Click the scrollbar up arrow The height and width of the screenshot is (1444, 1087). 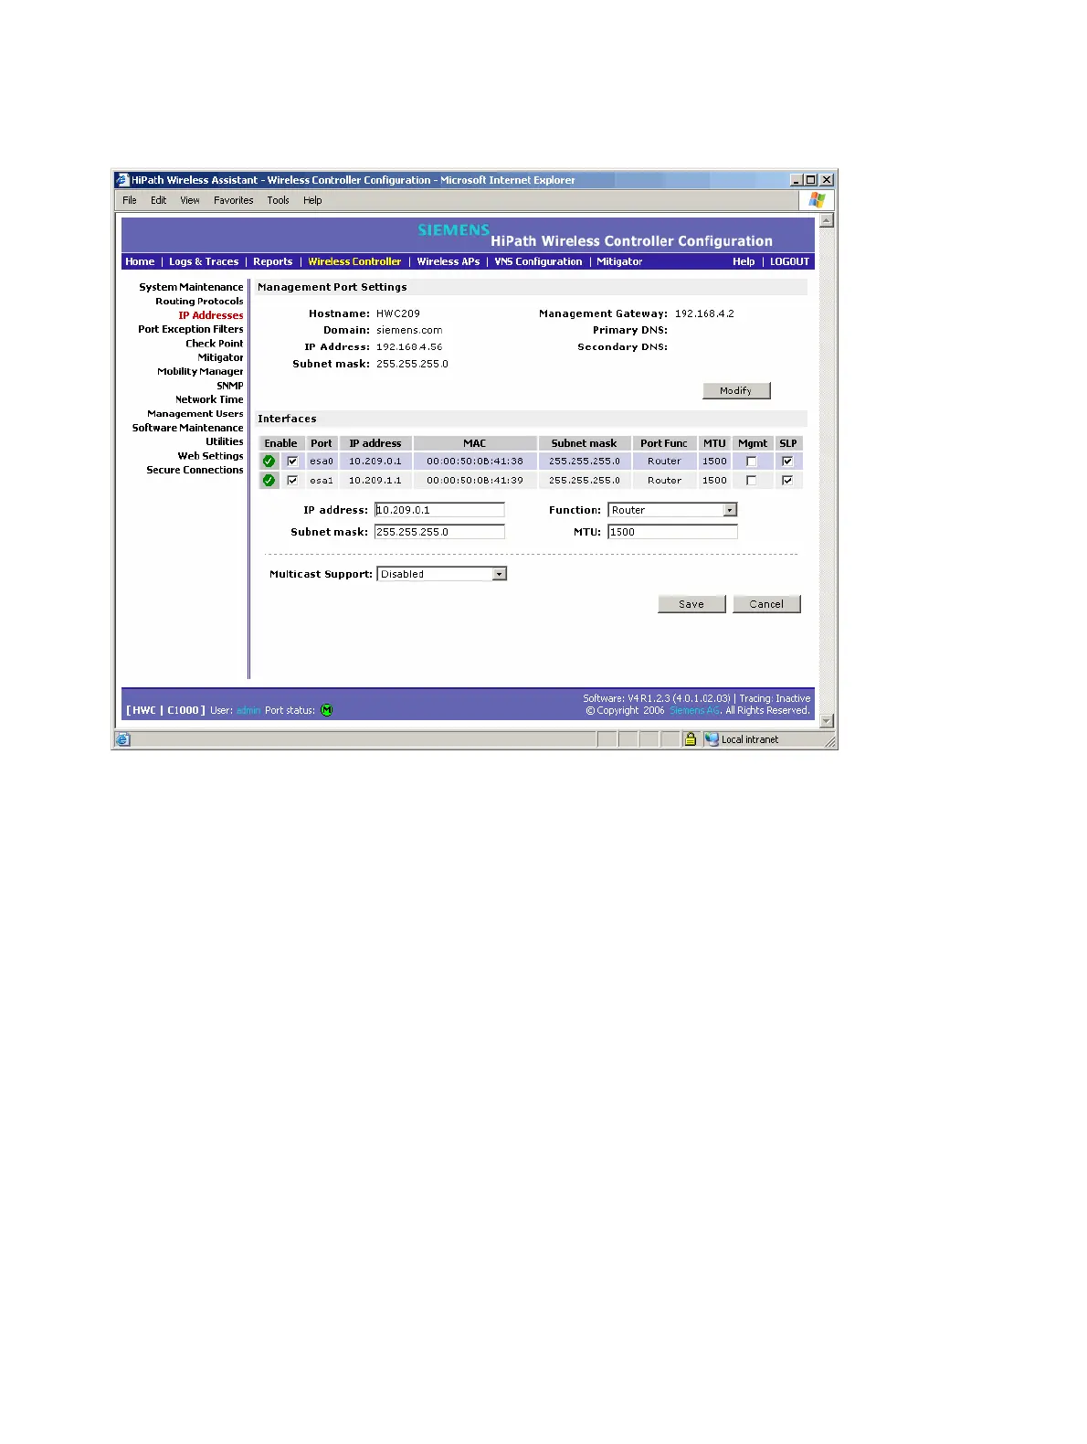point(827,220)
